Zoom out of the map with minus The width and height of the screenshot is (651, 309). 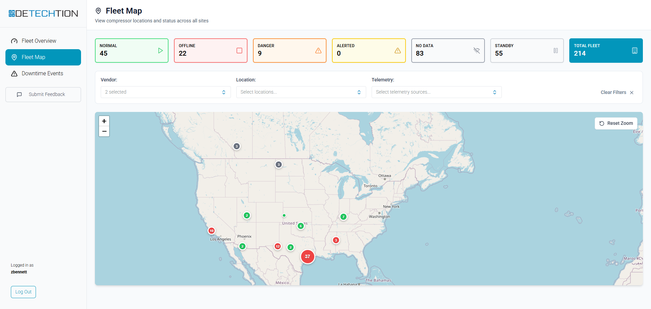(x=104, y=131)
